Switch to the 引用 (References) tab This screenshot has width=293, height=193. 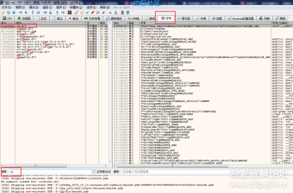click(201, 19)
